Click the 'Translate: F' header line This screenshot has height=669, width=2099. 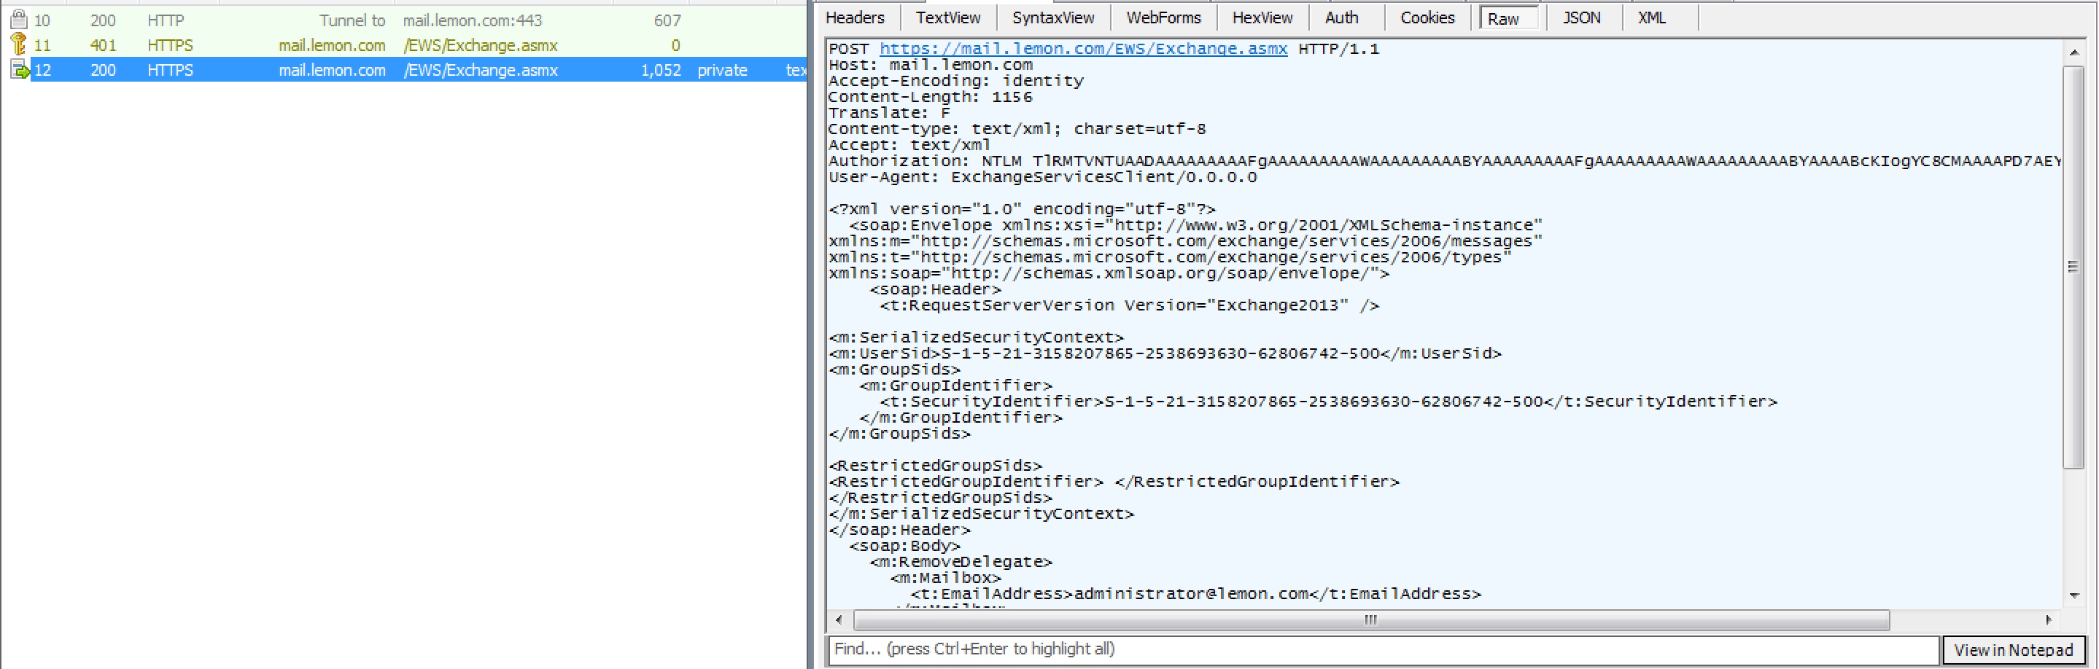(890, 112)
